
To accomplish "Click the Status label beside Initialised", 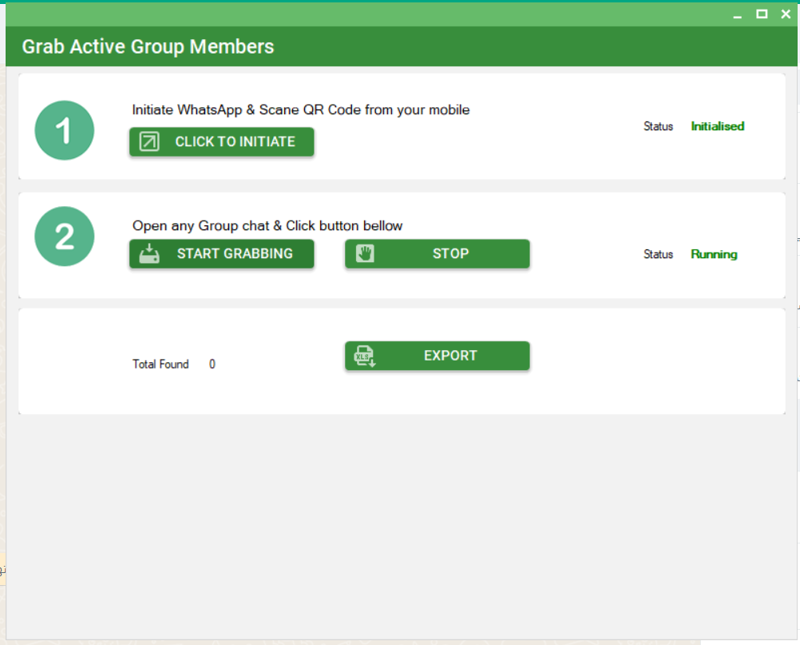I will tap(658, 126).
